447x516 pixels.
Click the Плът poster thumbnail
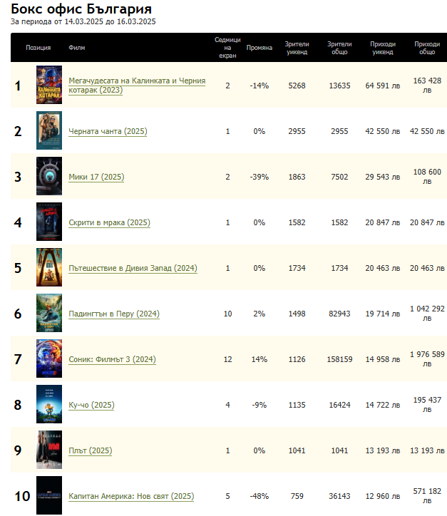click(x=49, y=450)
